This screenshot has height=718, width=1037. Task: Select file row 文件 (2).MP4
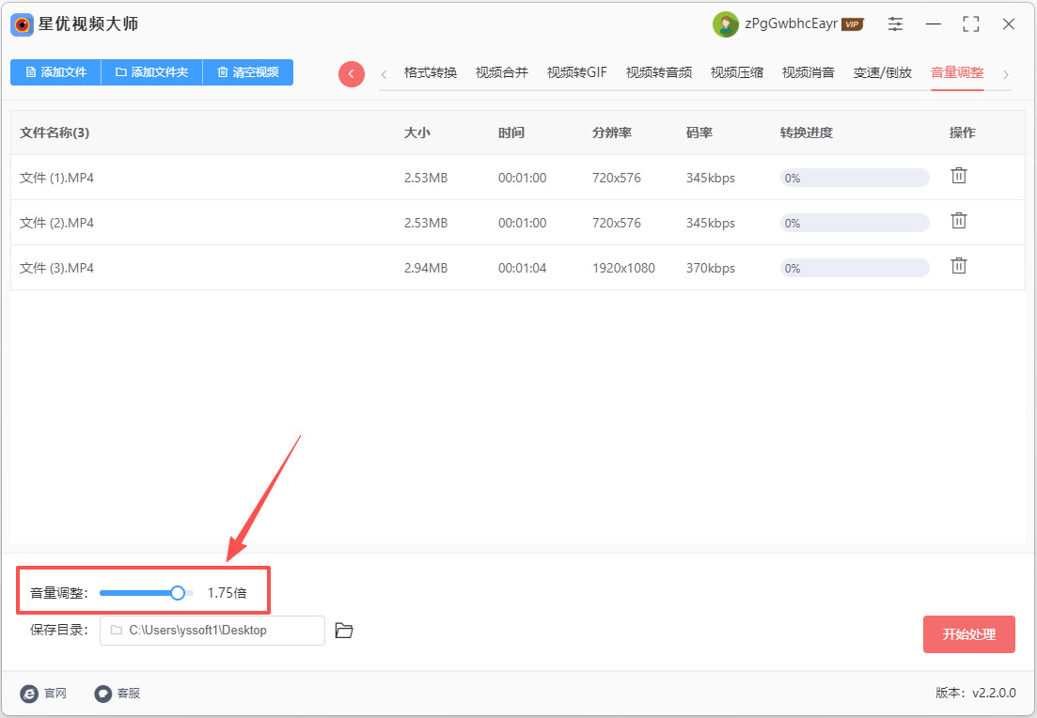tap(518, 223)
